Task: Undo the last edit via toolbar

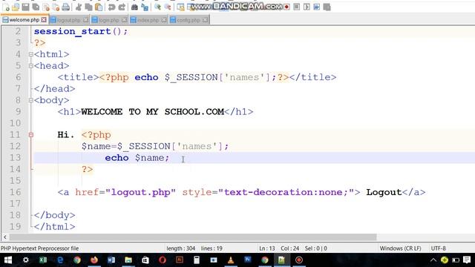Action: coord(112,7)
